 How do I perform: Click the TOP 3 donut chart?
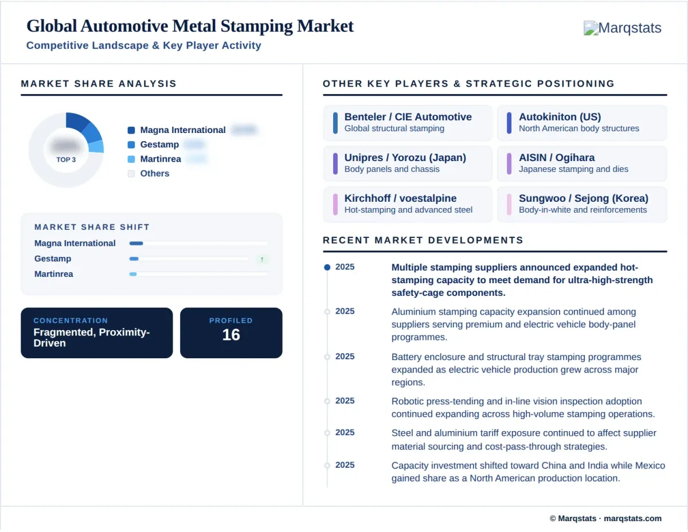(x=66, y=150)
